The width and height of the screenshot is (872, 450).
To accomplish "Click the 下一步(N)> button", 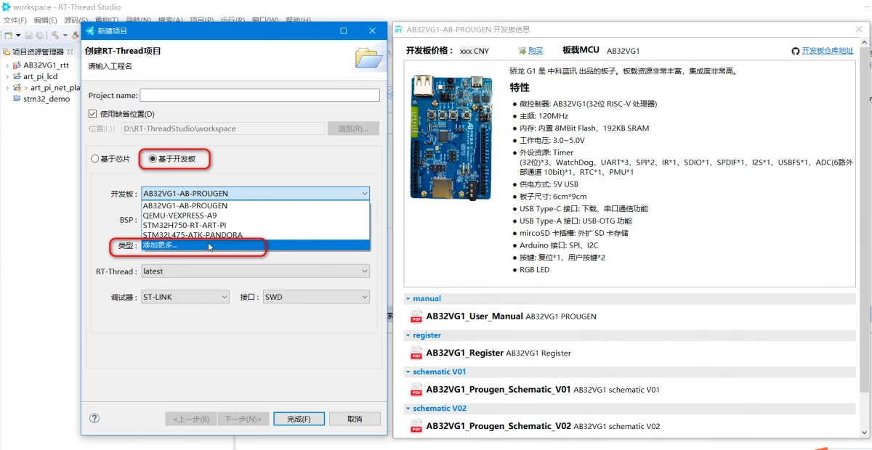I will (244, 419).
